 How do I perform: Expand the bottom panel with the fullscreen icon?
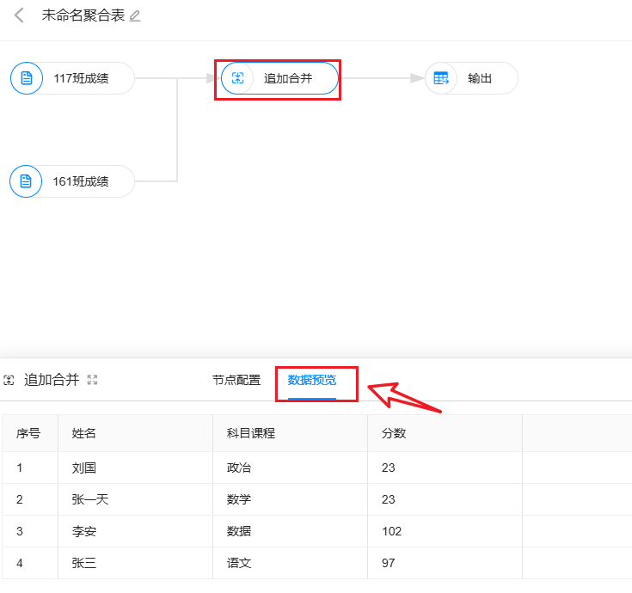pos(92,380)
